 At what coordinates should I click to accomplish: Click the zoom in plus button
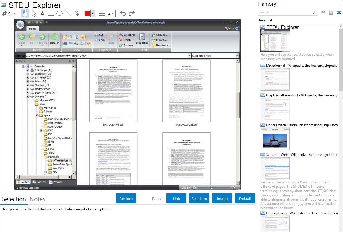pyautogui.click(x=233, y=188)
